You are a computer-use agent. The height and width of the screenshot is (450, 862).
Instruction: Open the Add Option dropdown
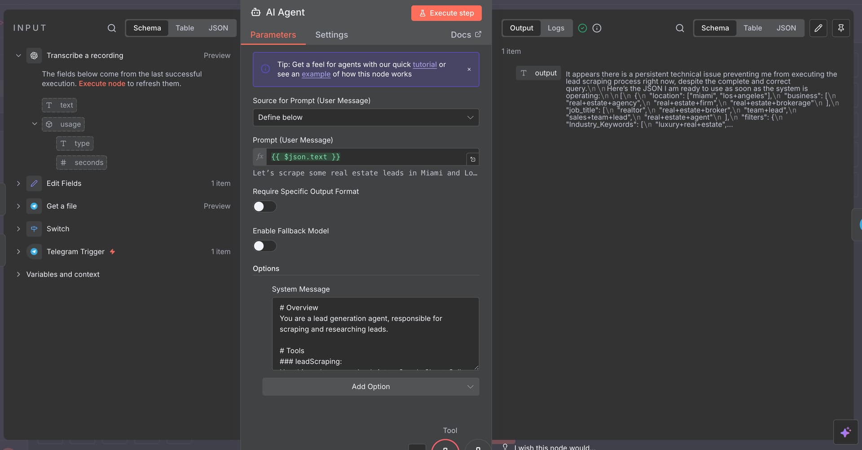(370, 387)
